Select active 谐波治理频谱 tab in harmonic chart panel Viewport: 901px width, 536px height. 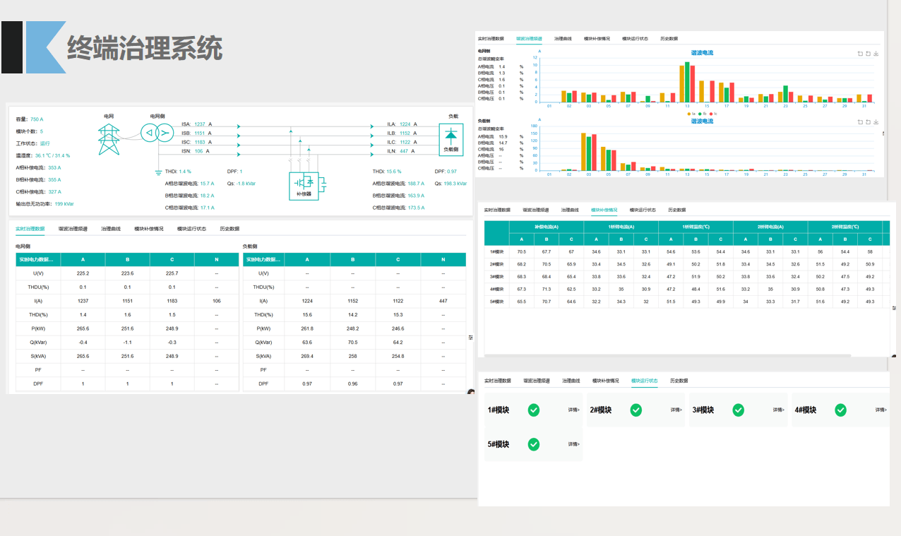coord(529,39)
